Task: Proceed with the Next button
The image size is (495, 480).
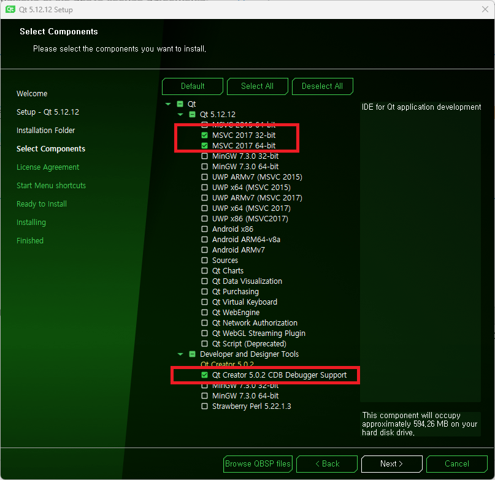Action: [392, 463]
